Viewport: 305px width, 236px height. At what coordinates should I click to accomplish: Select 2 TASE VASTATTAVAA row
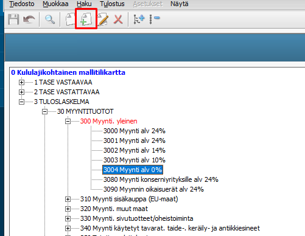(67, 92)
